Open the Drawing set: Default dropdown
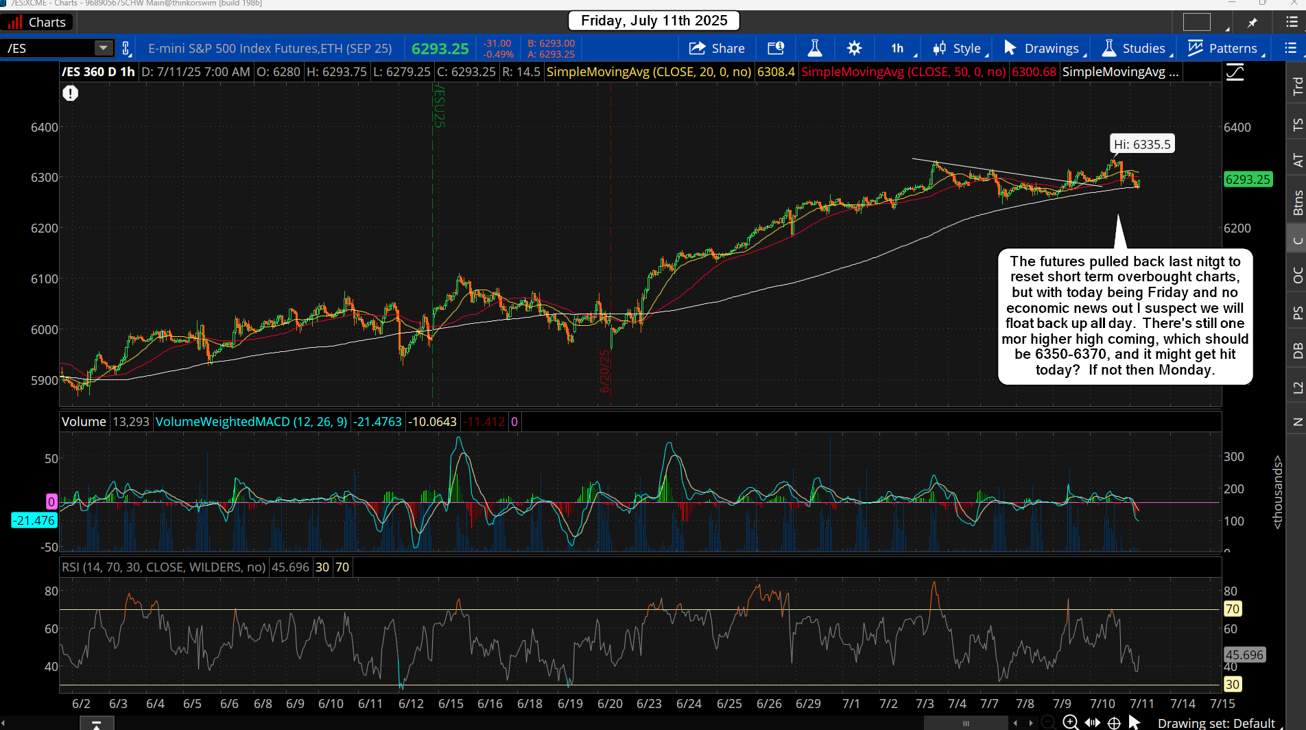This screenshot has width=1306, height=730. (1220, 723)
